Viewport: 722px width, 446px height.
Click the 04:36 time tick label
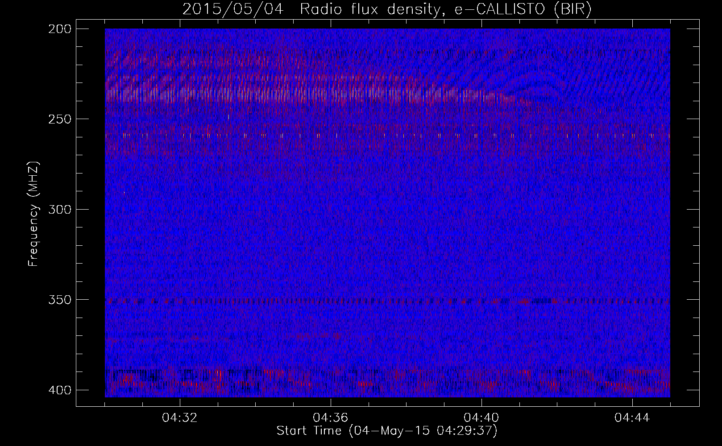331,418
